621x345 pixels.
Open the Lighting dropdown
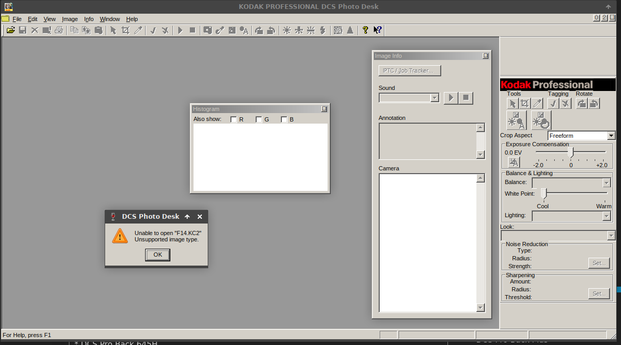click(606, 216)
